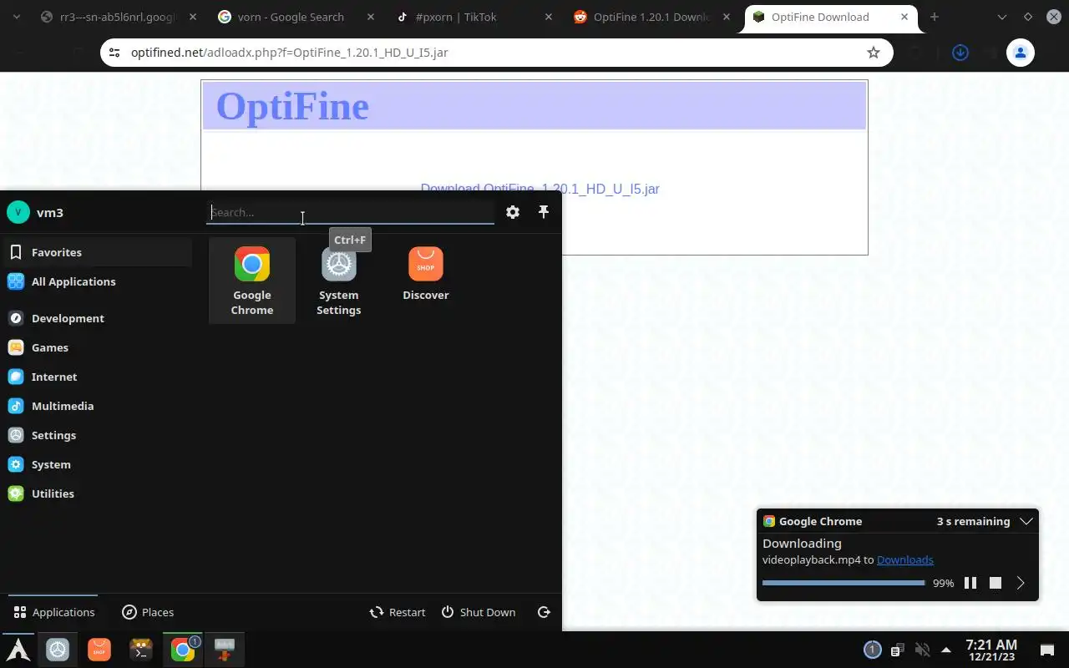The image size is (1069, 668).
Task: Open the Downloads link in notification
Action: click(904, 559)
